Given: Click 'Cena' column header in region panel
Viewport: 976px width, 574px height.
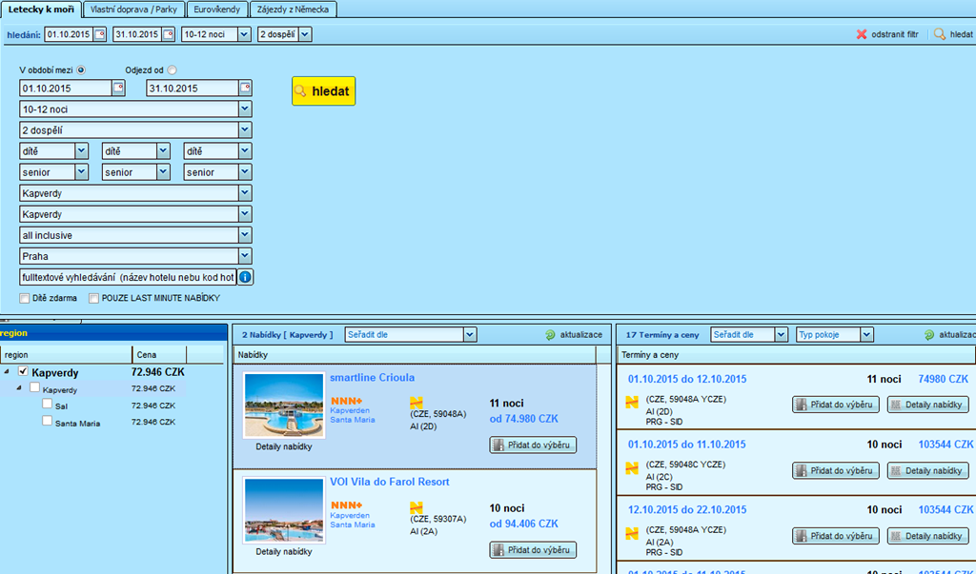Looking at the screenshot, I should 159,355.
